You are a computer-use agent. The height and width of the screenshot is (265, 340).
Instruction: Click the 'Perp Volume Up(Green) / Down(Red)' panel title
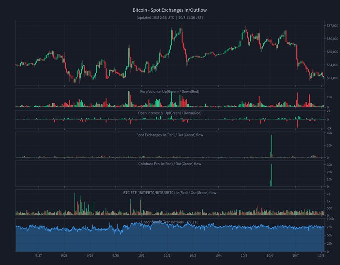point(170,91)
